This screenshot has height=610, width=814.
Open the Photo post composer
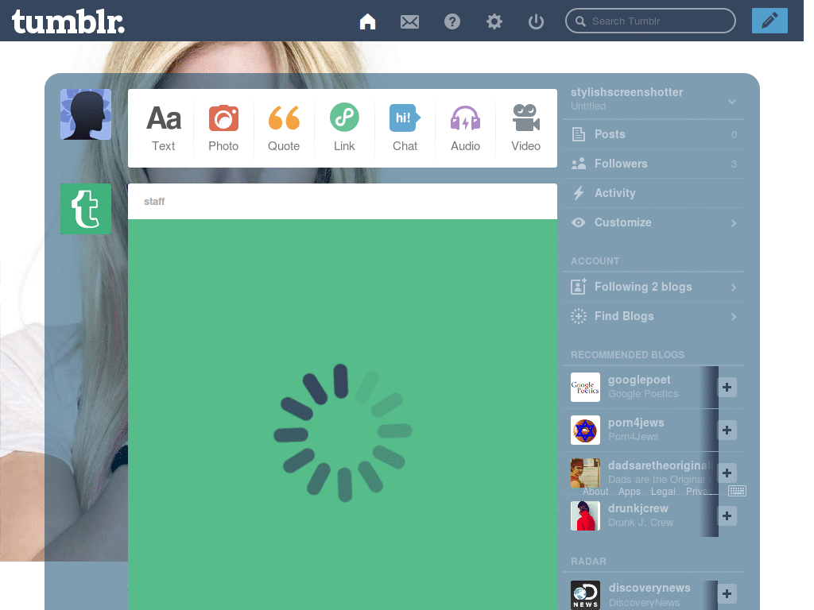click(223, 125)
